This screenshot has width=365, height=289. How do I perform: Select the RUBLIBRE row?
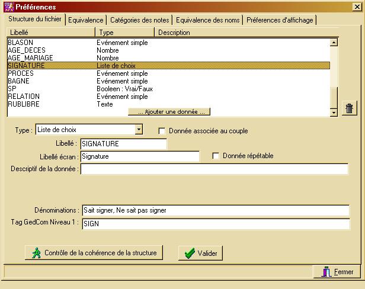(x=168, y=104)
